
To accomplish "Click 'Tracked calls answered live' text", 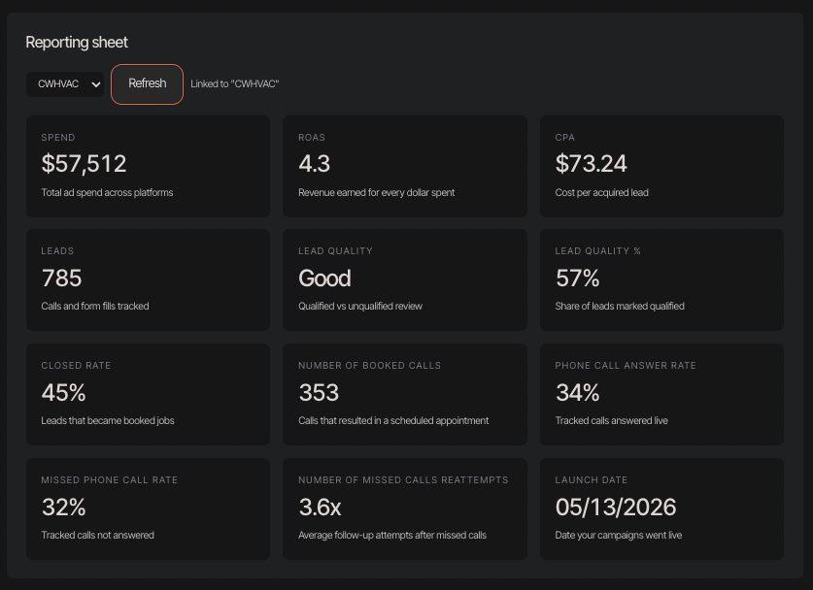I will point(611,420).
